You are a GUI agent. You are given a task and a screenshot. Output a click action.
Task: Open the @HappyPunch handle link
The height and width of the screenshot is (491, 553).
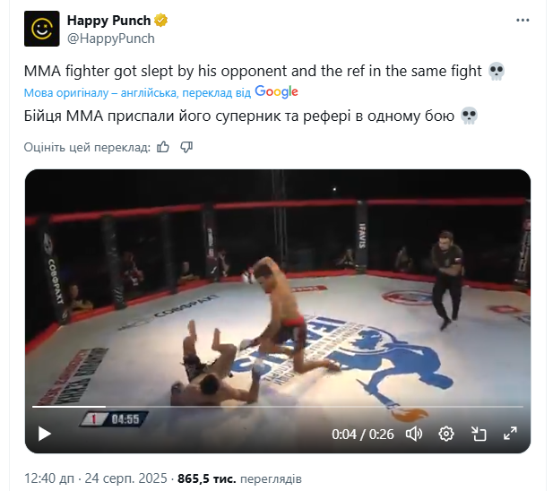point(111,39)
